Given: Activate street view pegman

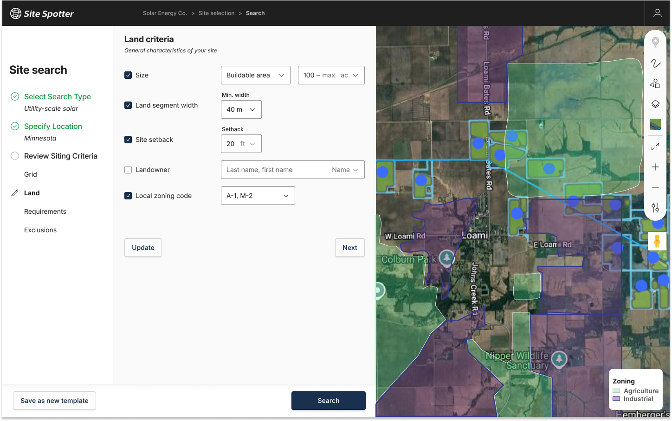Looking at the screenshot, I should coord(657,242).
